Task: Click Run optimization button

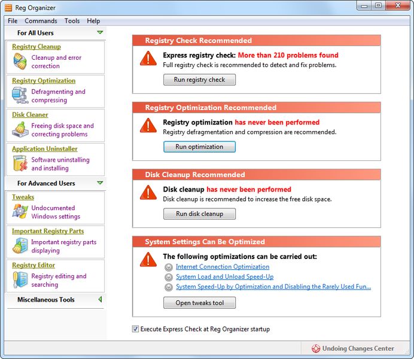Action: point(199,147)
